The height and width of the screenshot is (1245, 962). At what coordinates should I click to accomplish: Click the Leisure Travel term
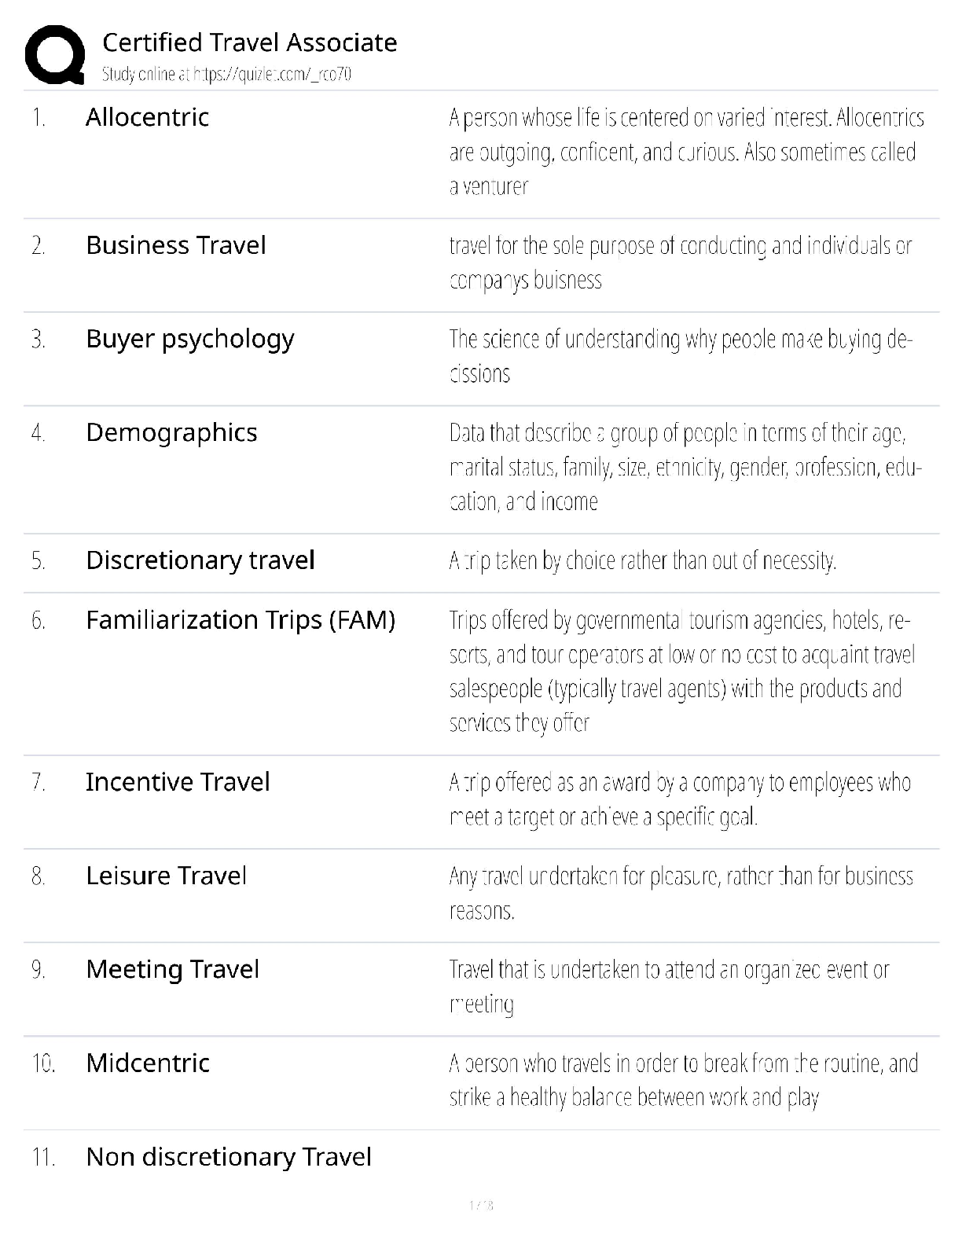pos(166,876)
